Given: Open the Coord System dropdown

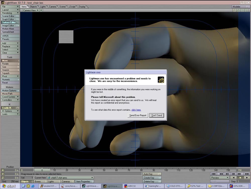Looking at the screenshot, I should click(10, 97).
